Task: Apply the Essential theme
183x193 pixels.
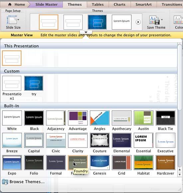Action: pos(143,140)
